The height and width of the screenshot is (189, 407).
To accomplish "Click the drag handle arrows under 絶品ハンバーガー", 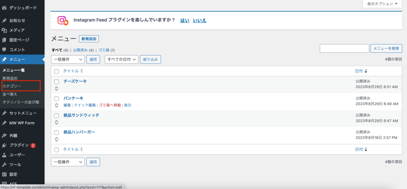I will [56, 139].
